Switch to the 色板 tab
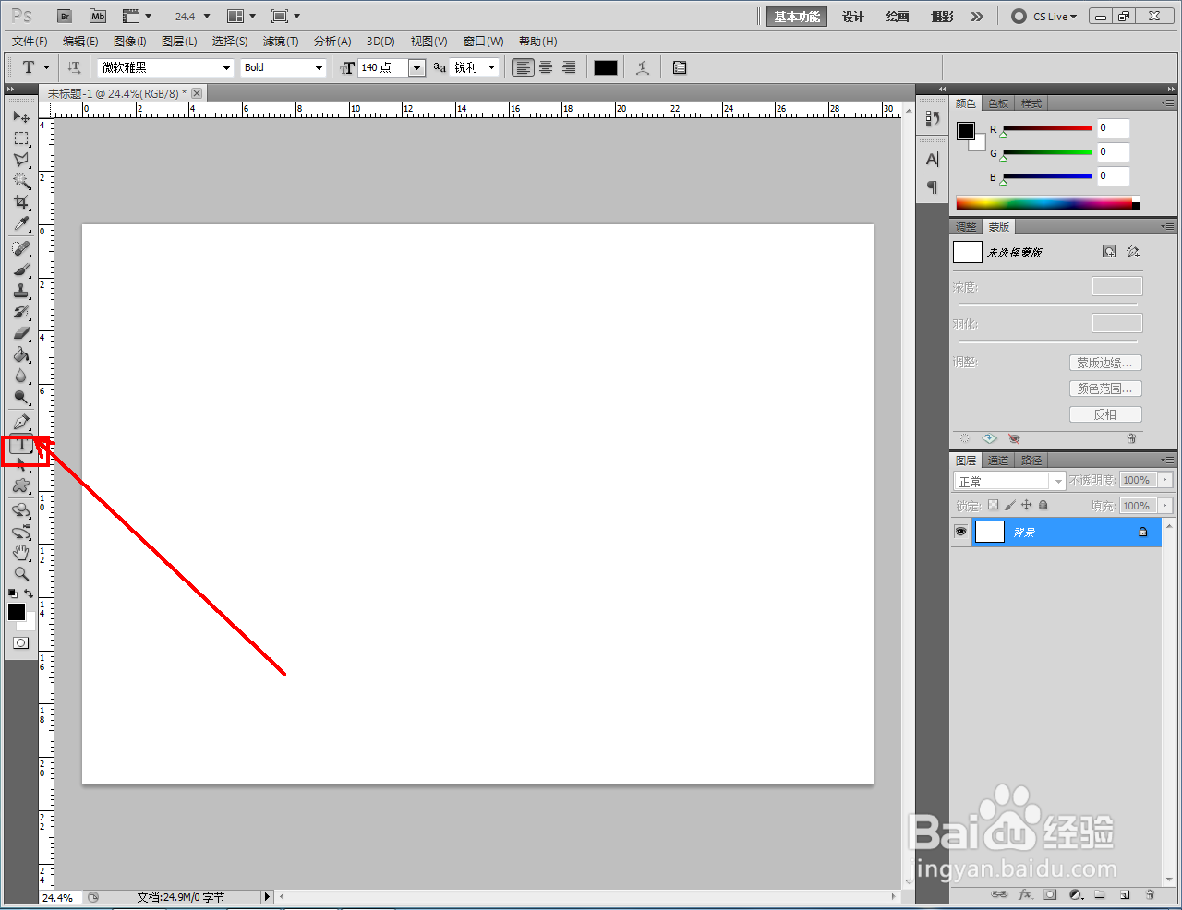Viewport: 1182px width, 910px height. pyautogui.click(x=998, y=103)
